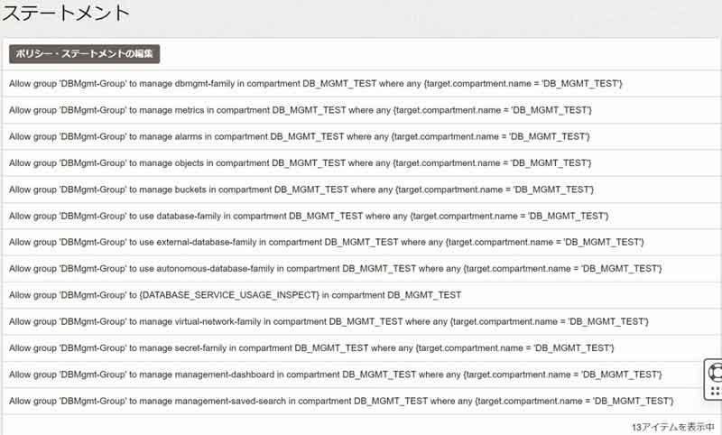Click the help widget dotted grip handle
This screenshot has height=435, width=722.
[715, 392]
